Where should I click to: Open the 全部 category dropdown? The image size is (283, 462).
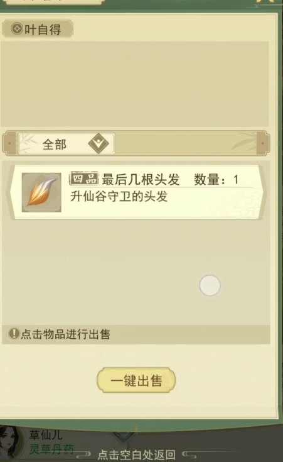coord(67,143)
